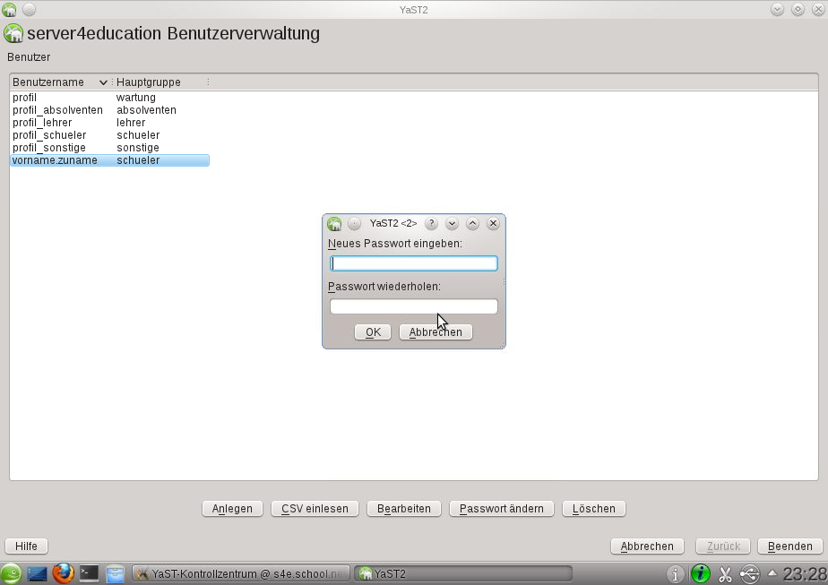Click the Zurück button
The width and height of the screenshot is (828, 585).
723,546
